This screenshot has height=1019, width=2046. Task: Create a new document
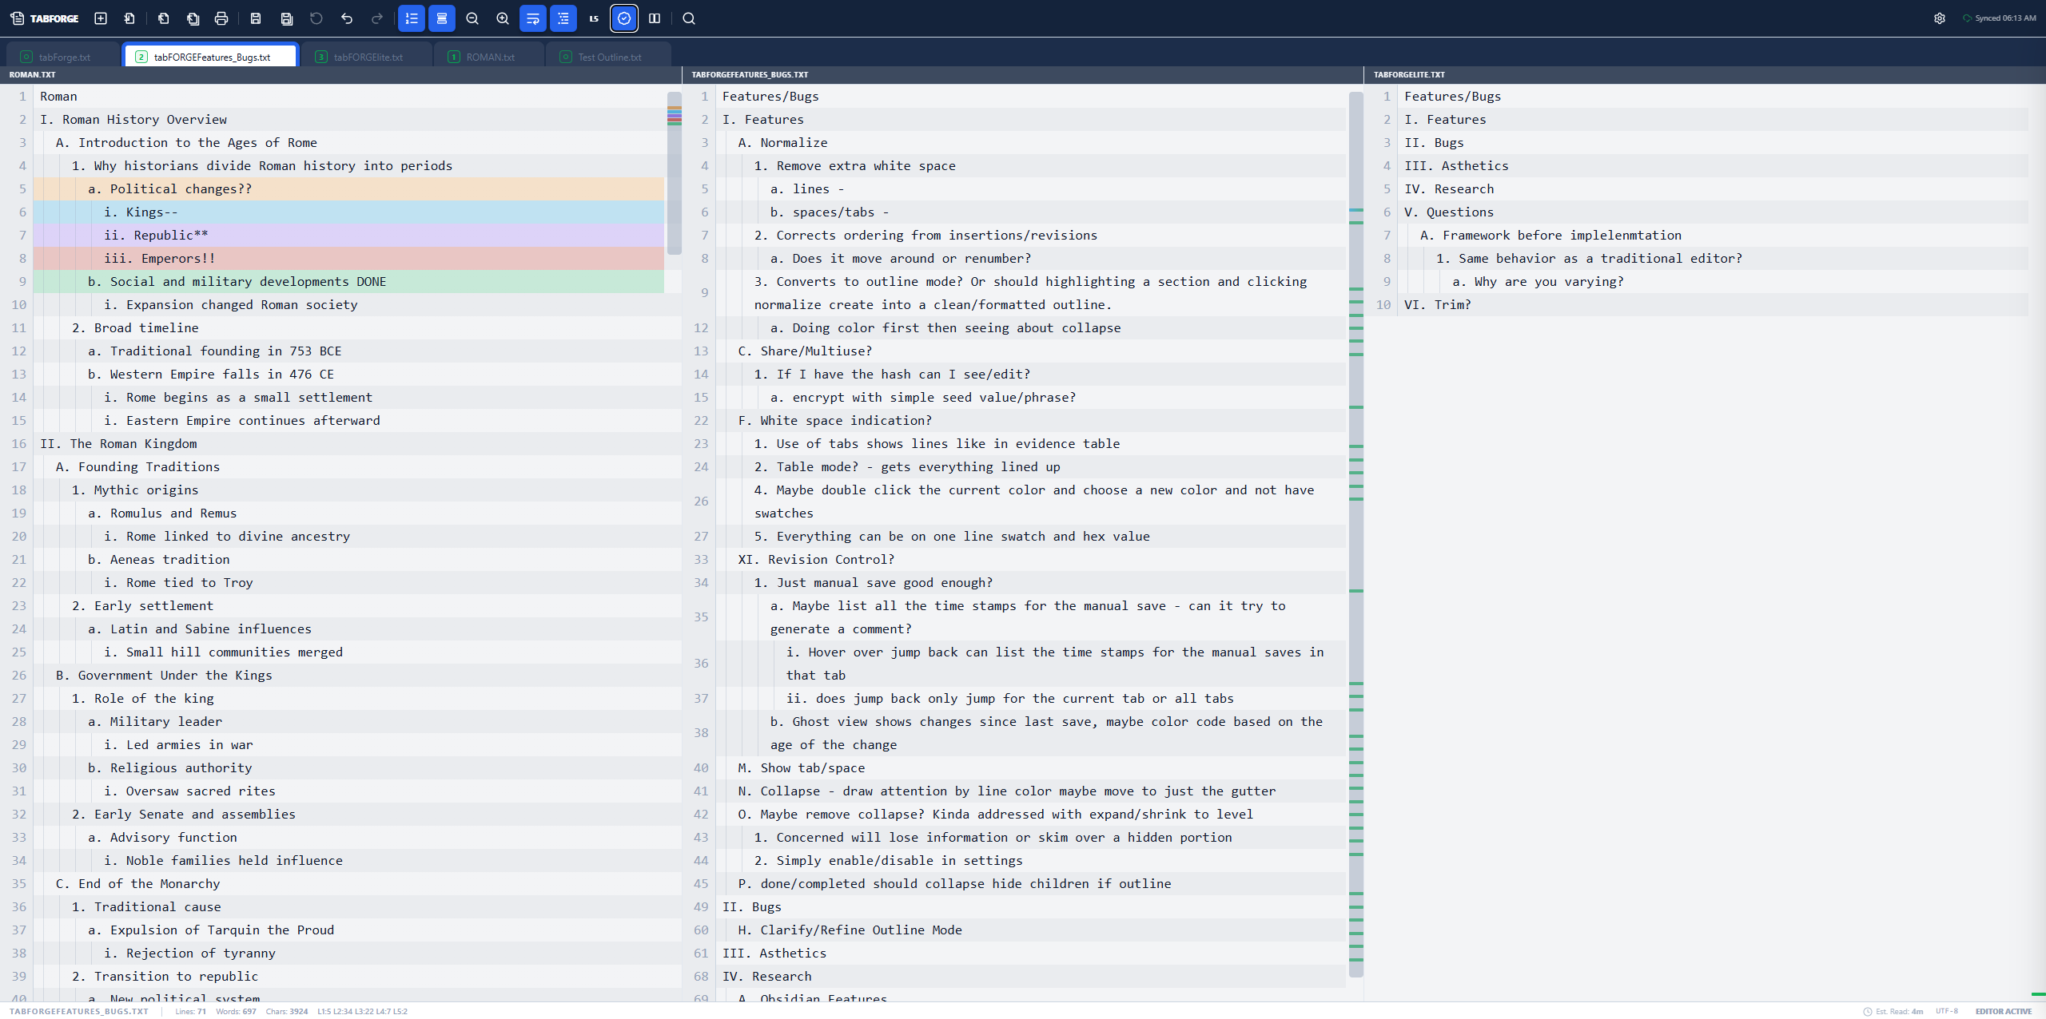click(101, 18)
